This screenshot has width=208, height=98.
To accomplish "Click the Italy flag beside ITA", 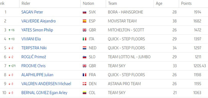I will (84, 39).
